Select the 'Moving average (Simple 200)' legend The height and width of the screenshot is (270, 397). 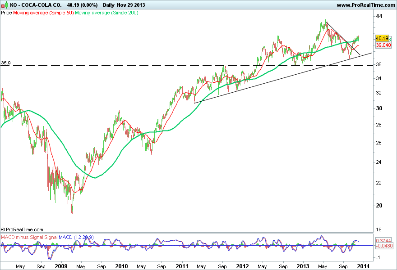coord(106,13)
